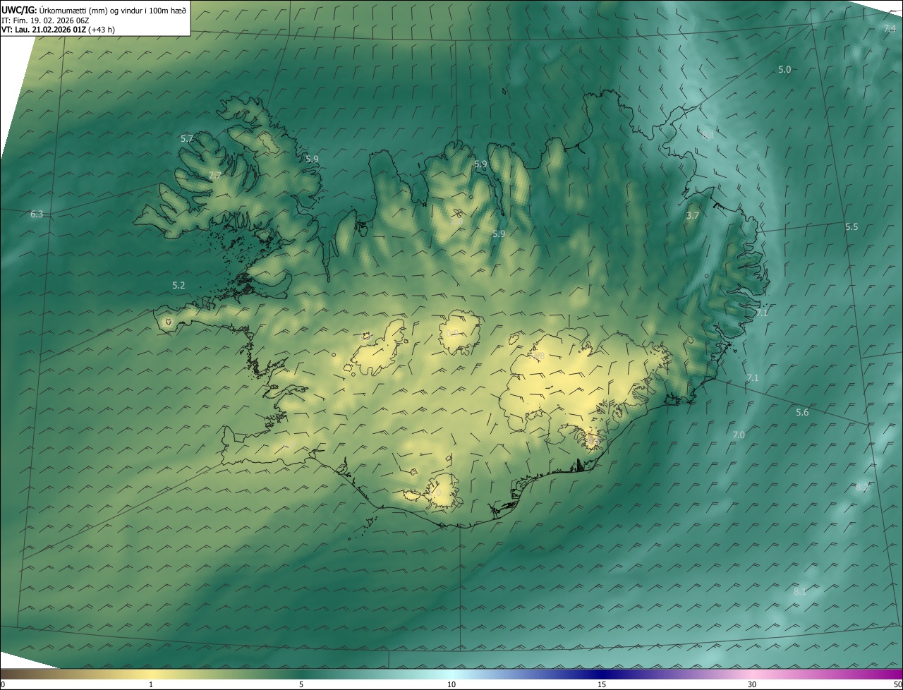Screen dimensions: 903x690
Task: Click the colorbar tick label '15'
Action: (x=602, y=684)
